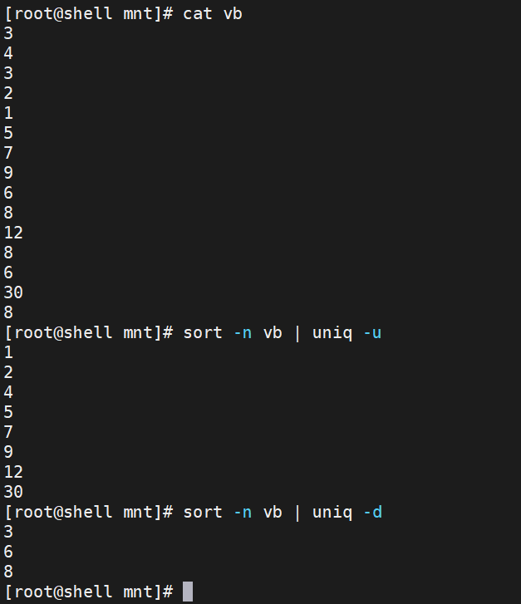The width and height of the screenshot is (521, 604).
Task: Click the '-d' flag after uniq
Action: (372, 513)
